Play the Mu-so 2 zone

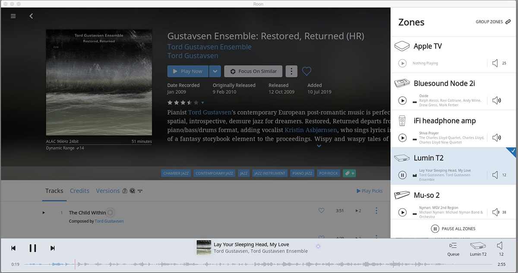click(402, 212)
